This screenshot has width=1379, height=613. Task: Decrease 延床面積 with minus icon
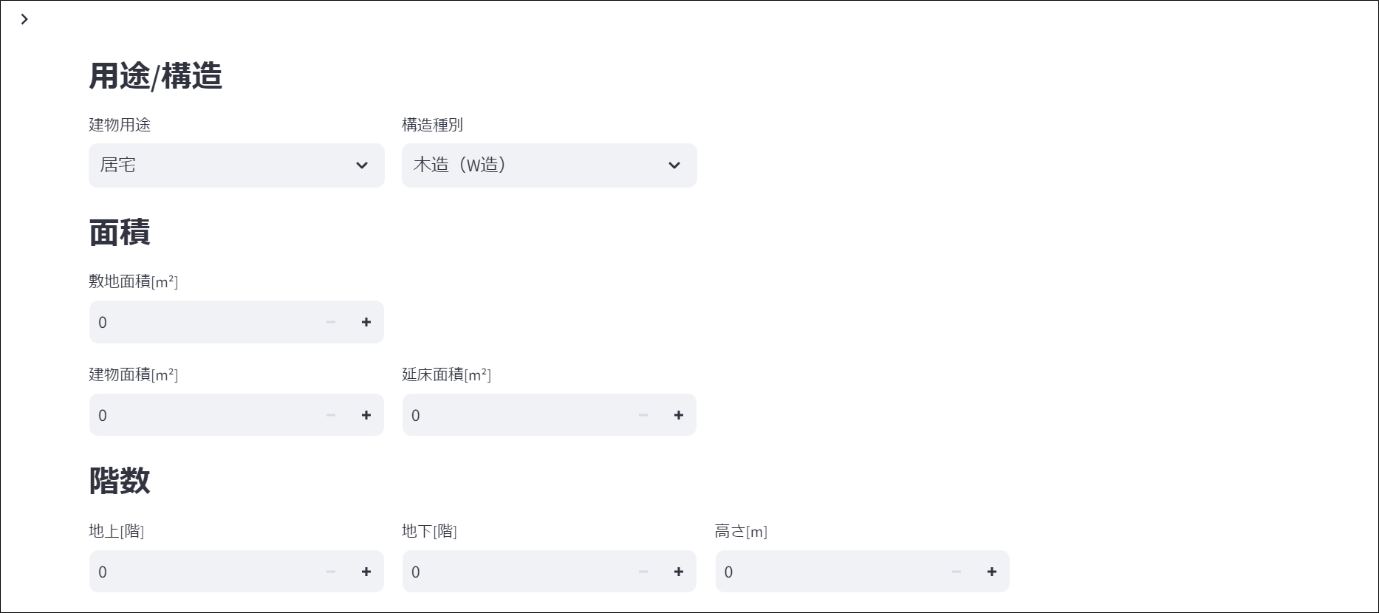(x=643, y=415)
